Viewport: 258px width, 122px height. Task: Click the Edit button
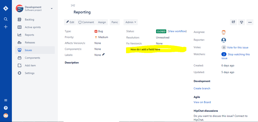click(70, 22)
